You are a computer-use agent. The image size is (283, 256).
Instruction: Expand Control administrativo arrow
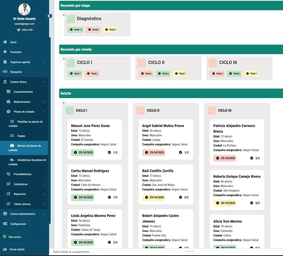[44, 214]
